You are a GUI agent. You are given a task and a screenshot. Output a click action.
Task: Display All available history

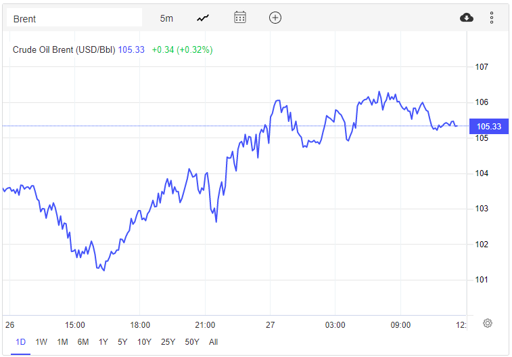(214, 342)
